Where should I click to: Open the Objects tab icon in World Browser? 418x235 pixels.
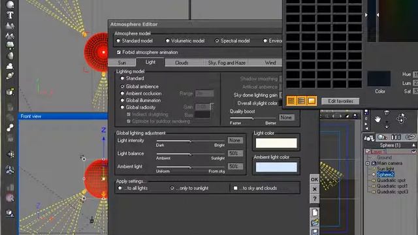click(369, 138)
